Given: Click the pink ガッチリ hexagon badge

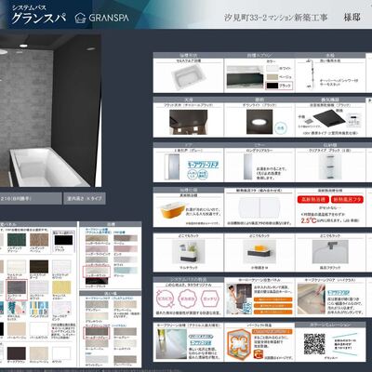Looking at the screenshot, I should pyautogui.click(x=209, y=299).
